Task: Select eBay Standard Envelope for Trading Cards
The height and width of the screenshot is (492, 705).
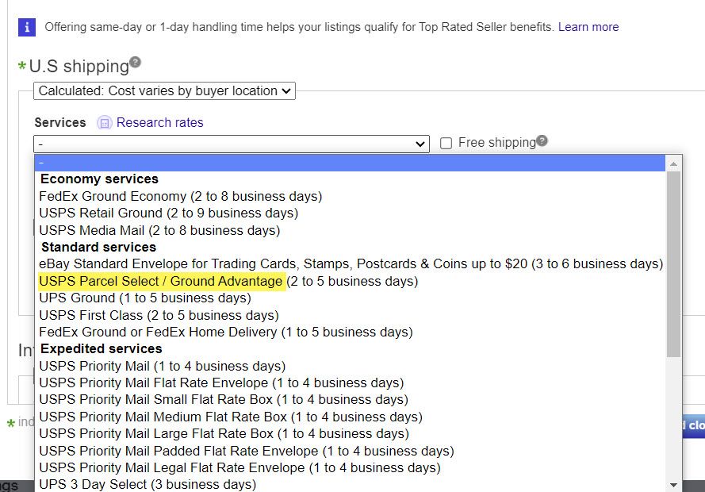Action: [x=351, y=263]
